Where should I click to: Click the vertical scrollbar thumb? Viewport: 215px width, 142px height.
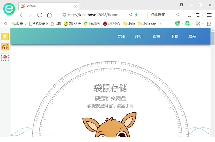pyautogui.click(x=212, y=39)
